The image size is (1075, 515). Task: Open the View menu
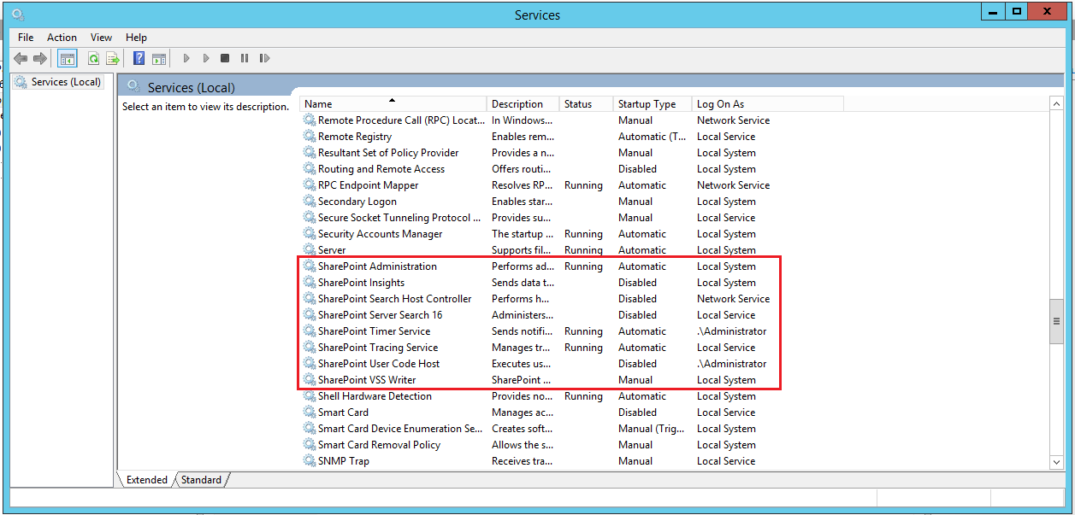(101, 38)
